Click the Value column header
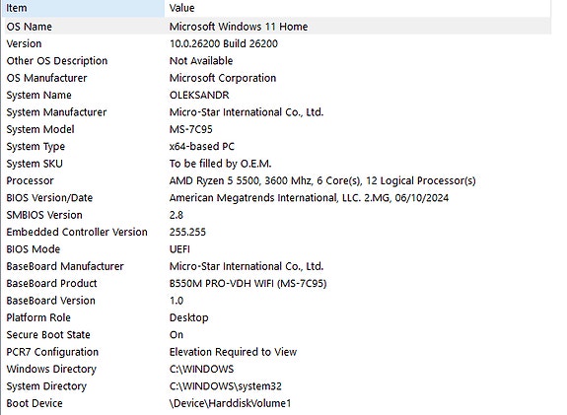This screenshot has width=567, height=415. tap(358, 8)
